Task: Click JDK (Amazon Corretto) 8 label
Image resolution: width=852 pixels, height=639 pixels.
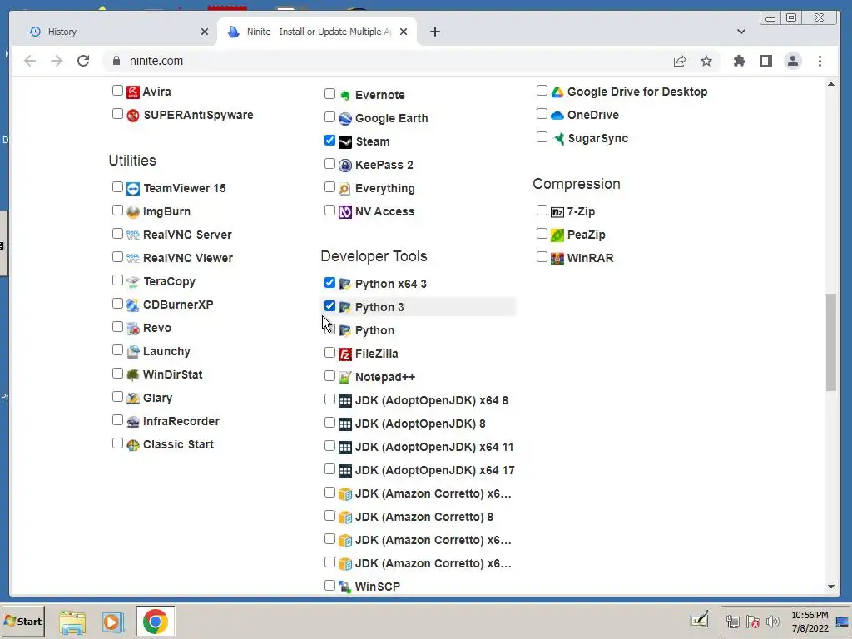Action: [x=424, y=518]
